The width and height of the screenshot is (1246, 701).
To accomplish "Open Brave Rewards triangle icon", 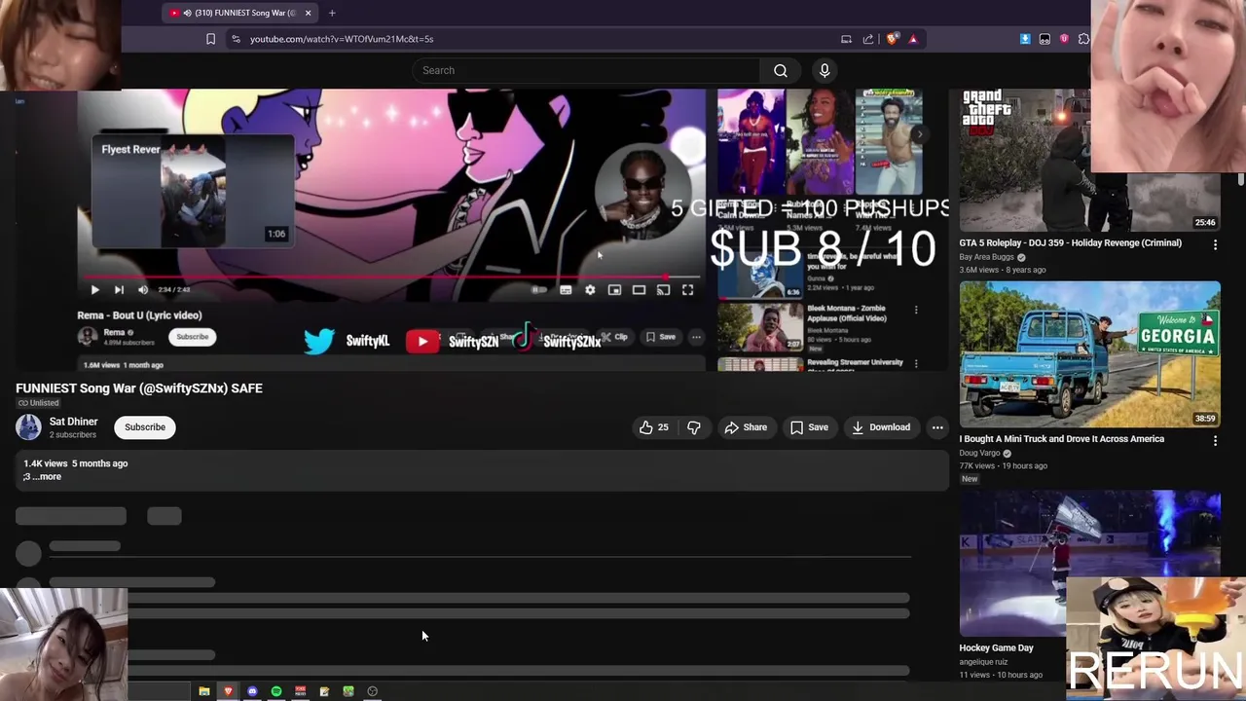I will click(x=913, y=39).
